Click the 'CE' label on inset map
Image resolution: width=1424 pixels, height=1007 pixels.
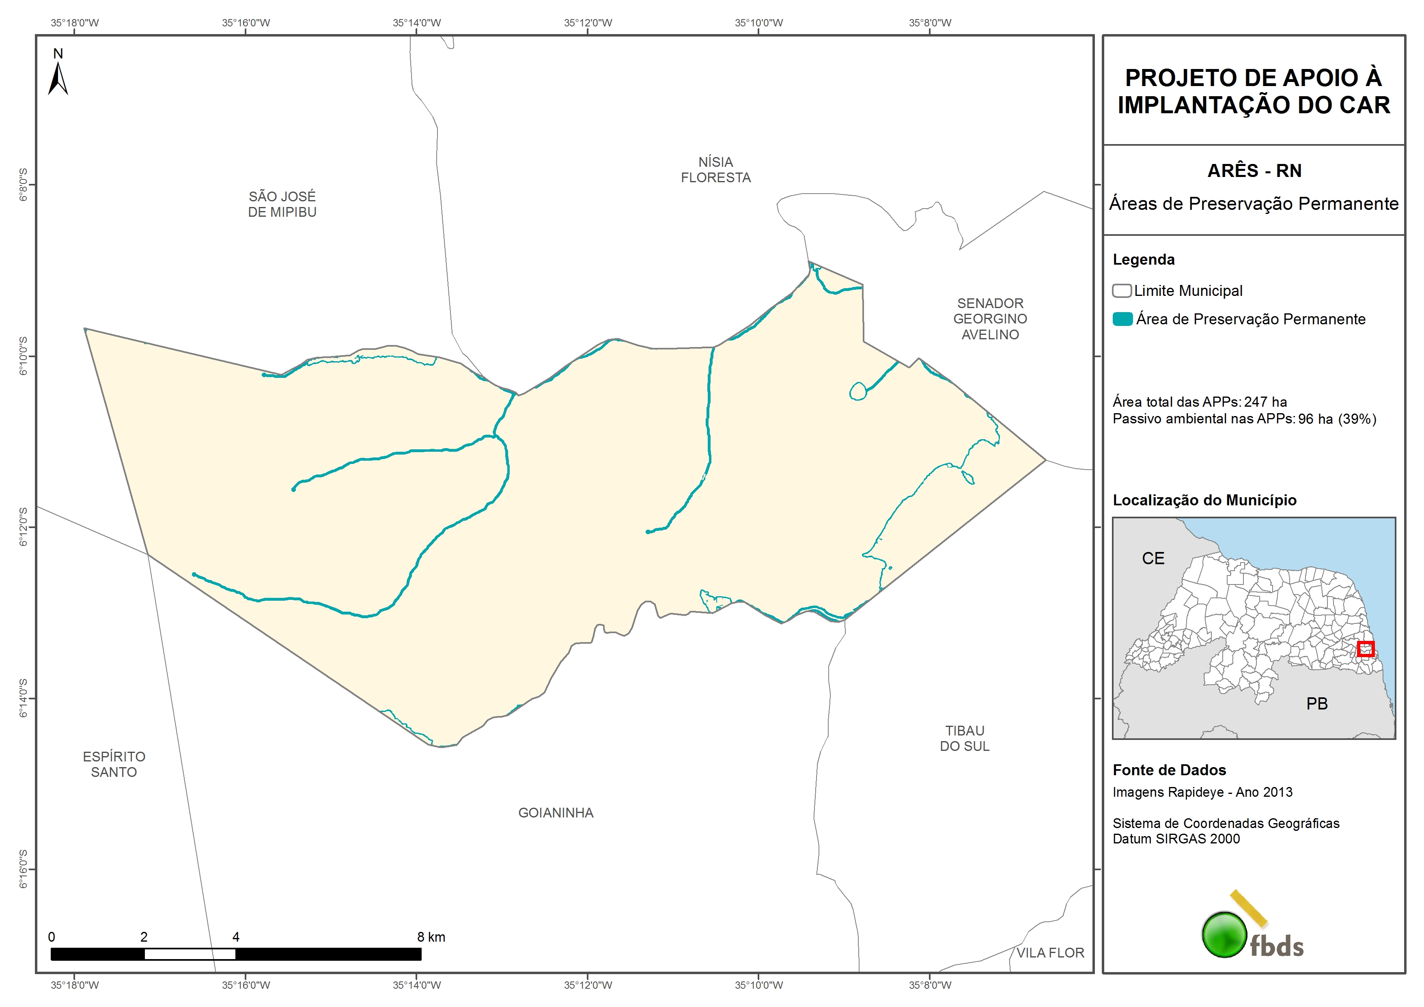click(x=1153, y=558)
